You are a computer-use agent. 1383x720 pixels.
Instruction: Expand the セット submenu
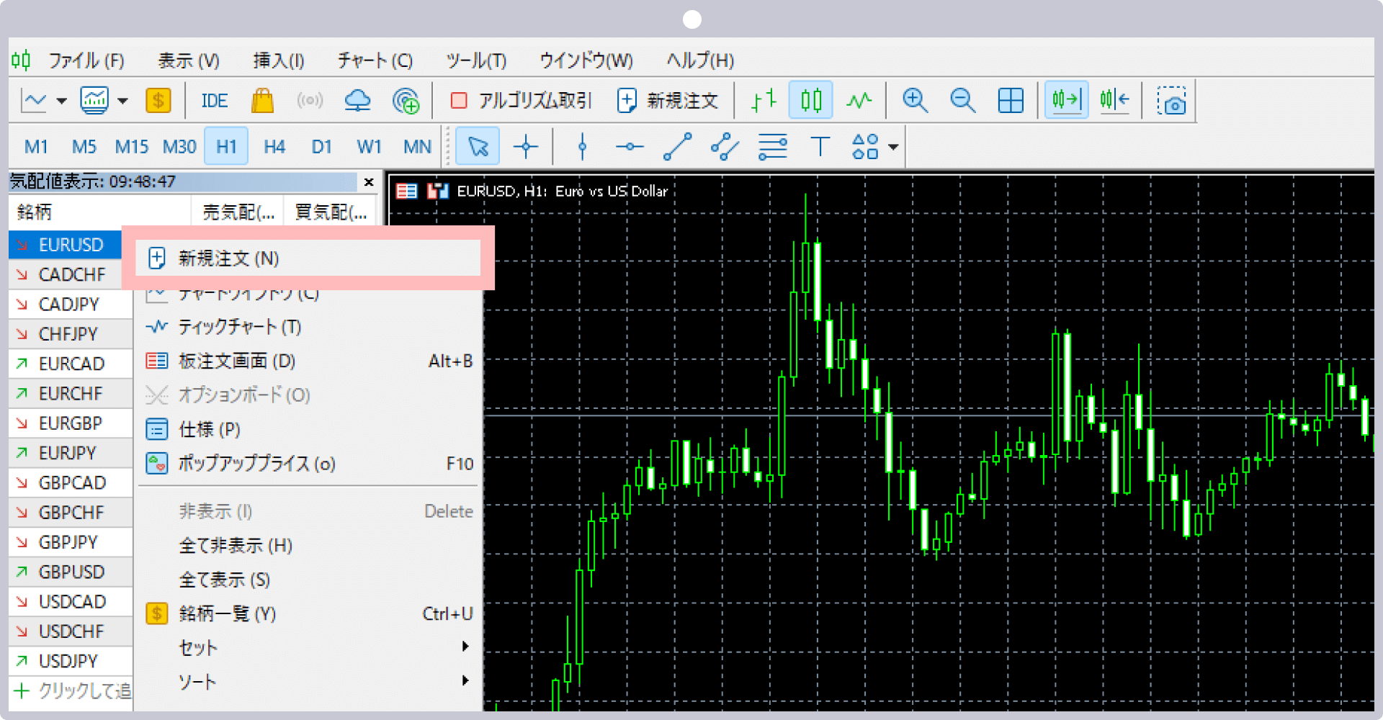(308, 647)
